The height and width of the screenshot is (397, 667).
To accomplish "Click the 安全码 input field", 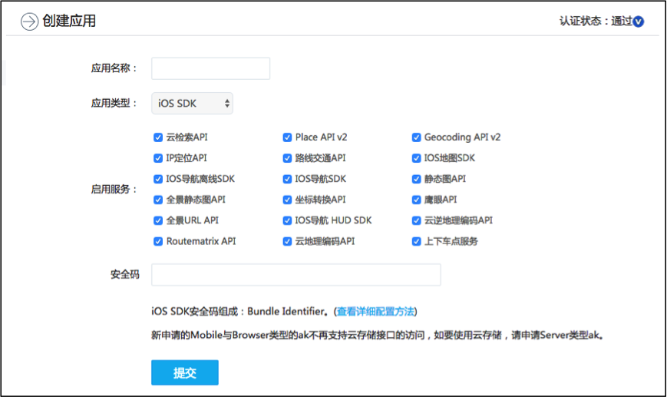I will point(296,275).
